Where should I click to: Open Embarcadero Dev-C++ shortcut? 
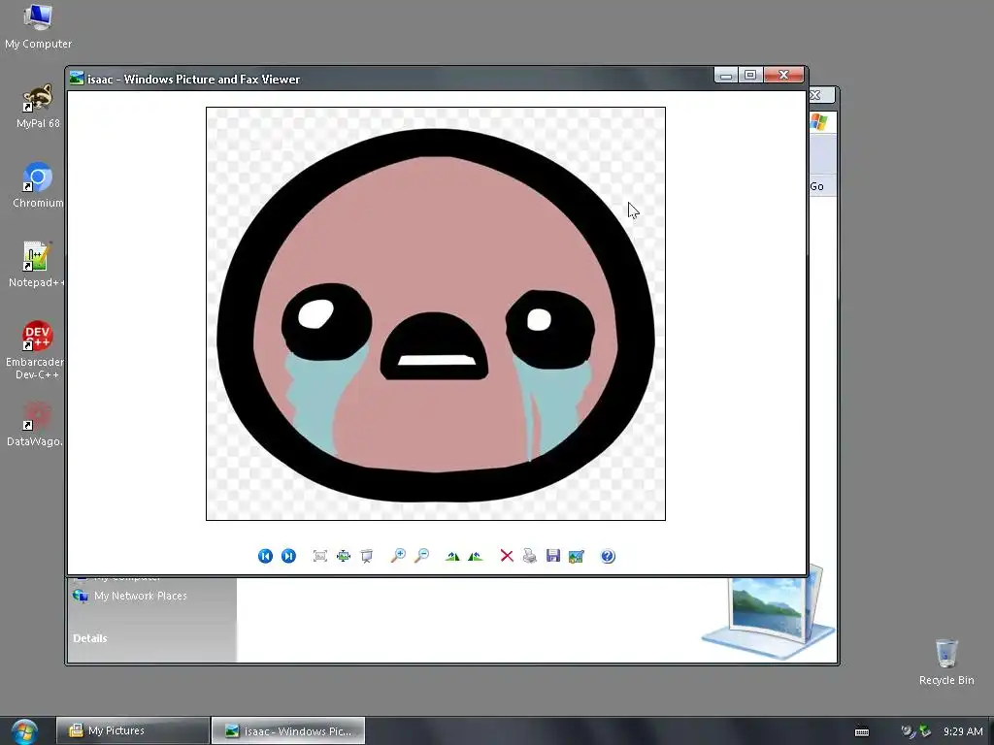pos(35,350)
